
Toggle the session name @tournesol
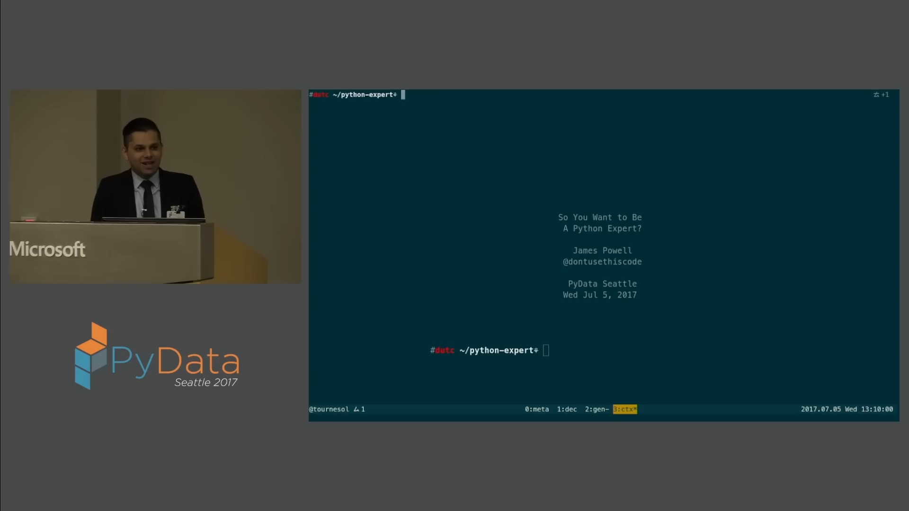click(329, 409)
